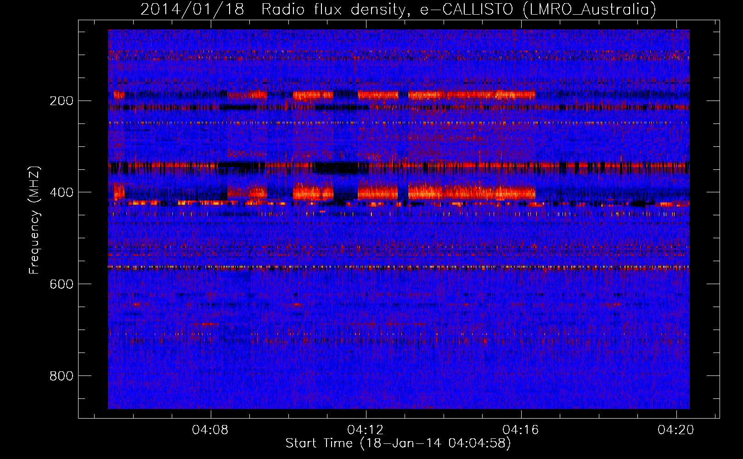Click the 'Frequency (MHZ)' axis label
The width and height of the screenshot is (743, 459).
[x=34, y=220]
